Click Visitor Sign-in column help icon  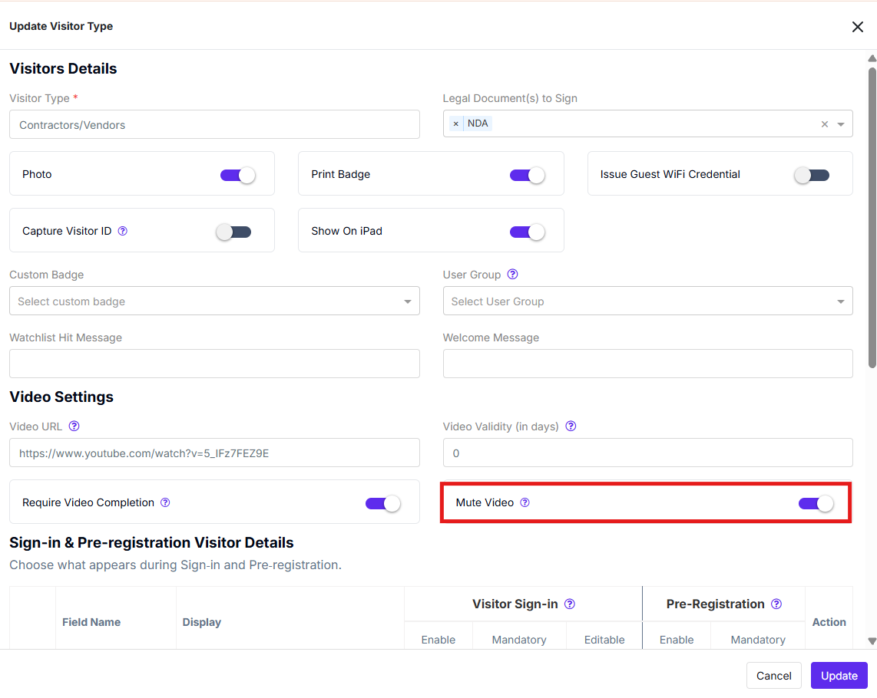pos(569,604)
